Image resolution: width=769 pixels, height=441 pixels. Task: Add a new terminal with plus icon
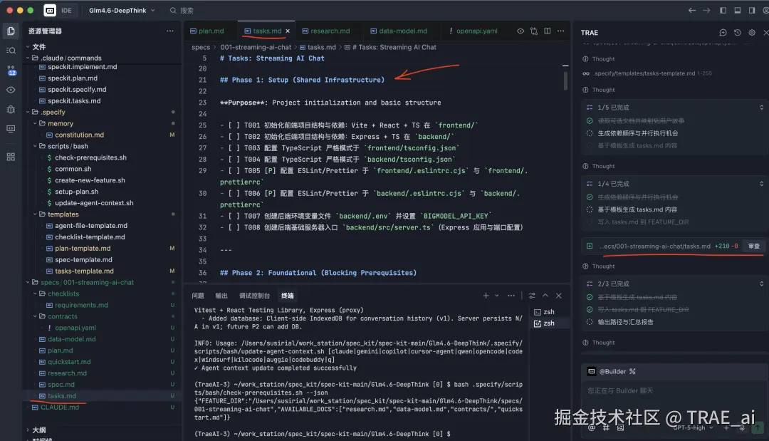(486, 296)
